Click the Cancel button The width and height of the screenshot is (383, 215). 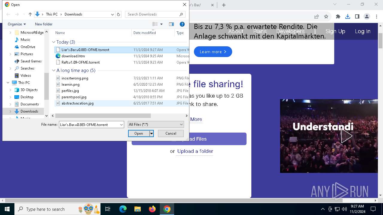tap(171, 133)
